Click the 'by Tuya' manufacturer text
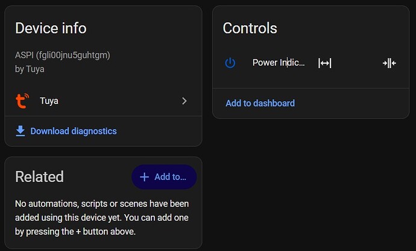 [x=30, y=69]
